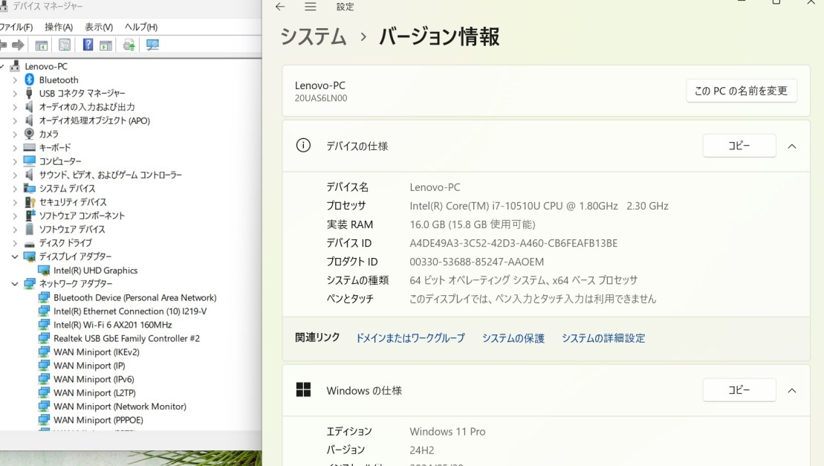Go back using the Settings back arrow
Viewport: 824px width, 466px height.
point(280,7)
